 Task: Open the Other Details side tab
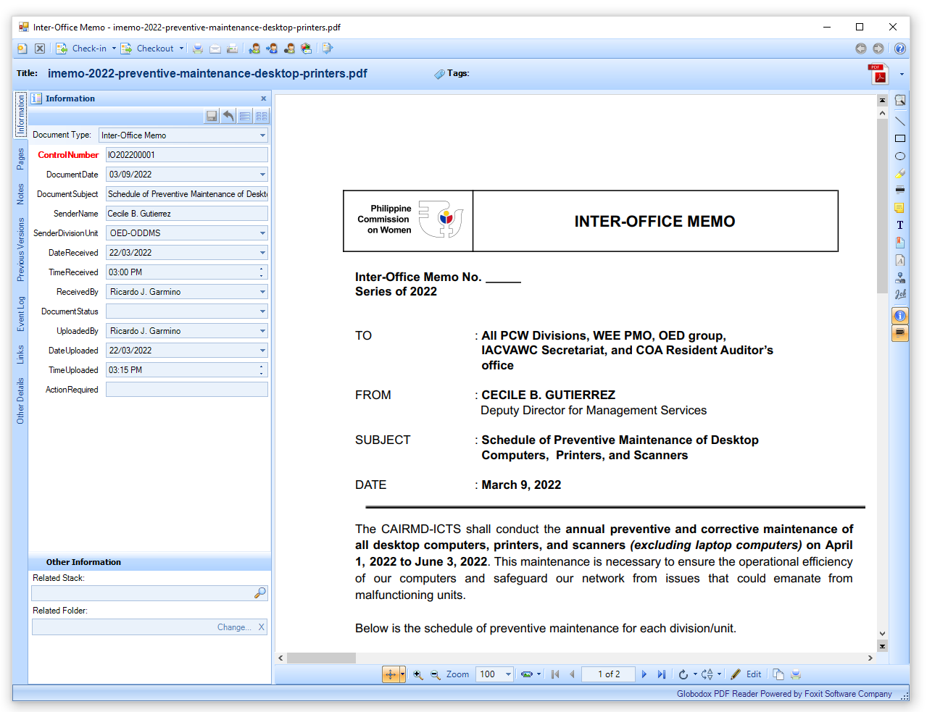pos(20,401)
